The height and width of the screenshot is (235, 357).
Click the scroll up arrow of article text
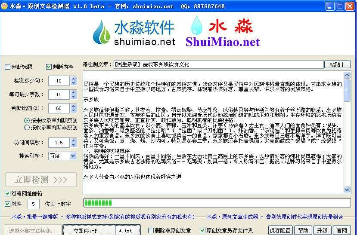pyautogui.click(x=347, y=75)
